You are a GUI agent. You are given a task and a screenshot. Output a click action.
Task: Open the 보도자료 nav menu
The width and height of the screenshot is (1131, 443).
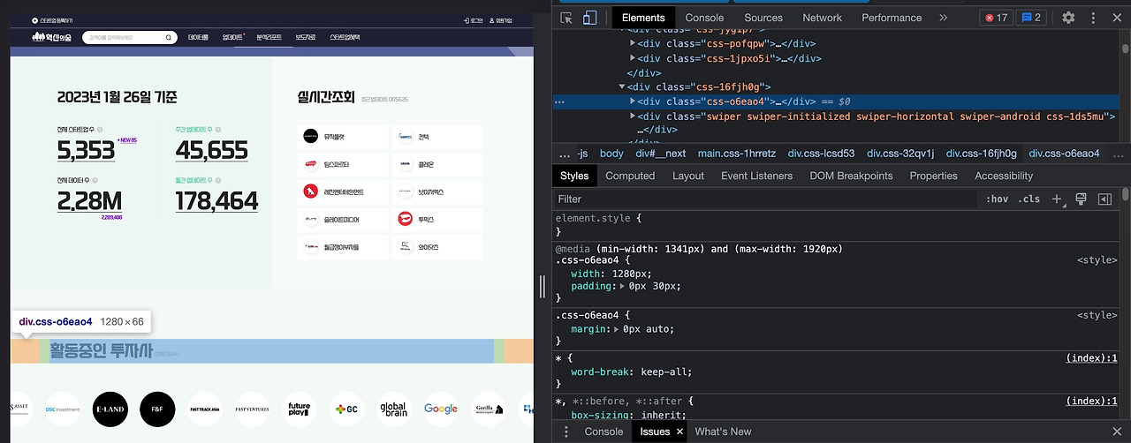pos(306,37)
